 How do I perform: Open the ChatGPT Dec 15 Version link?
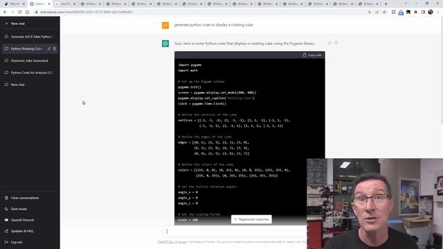(x=172, y=242)
